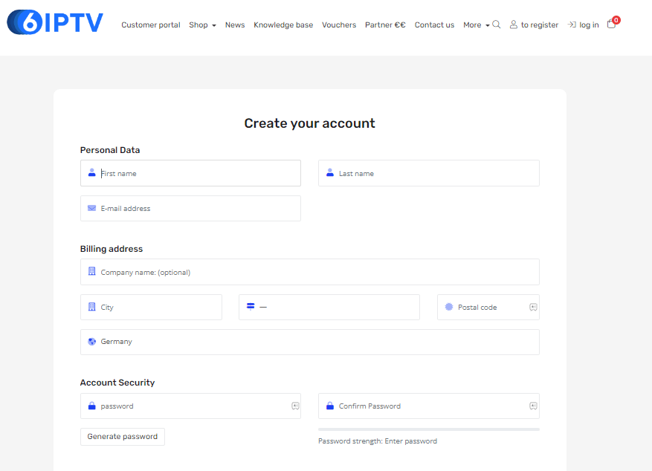This screenshot has height=471, width=652.
Task: Click password manager icon in Postal code field
Action: tap(533, 308)
